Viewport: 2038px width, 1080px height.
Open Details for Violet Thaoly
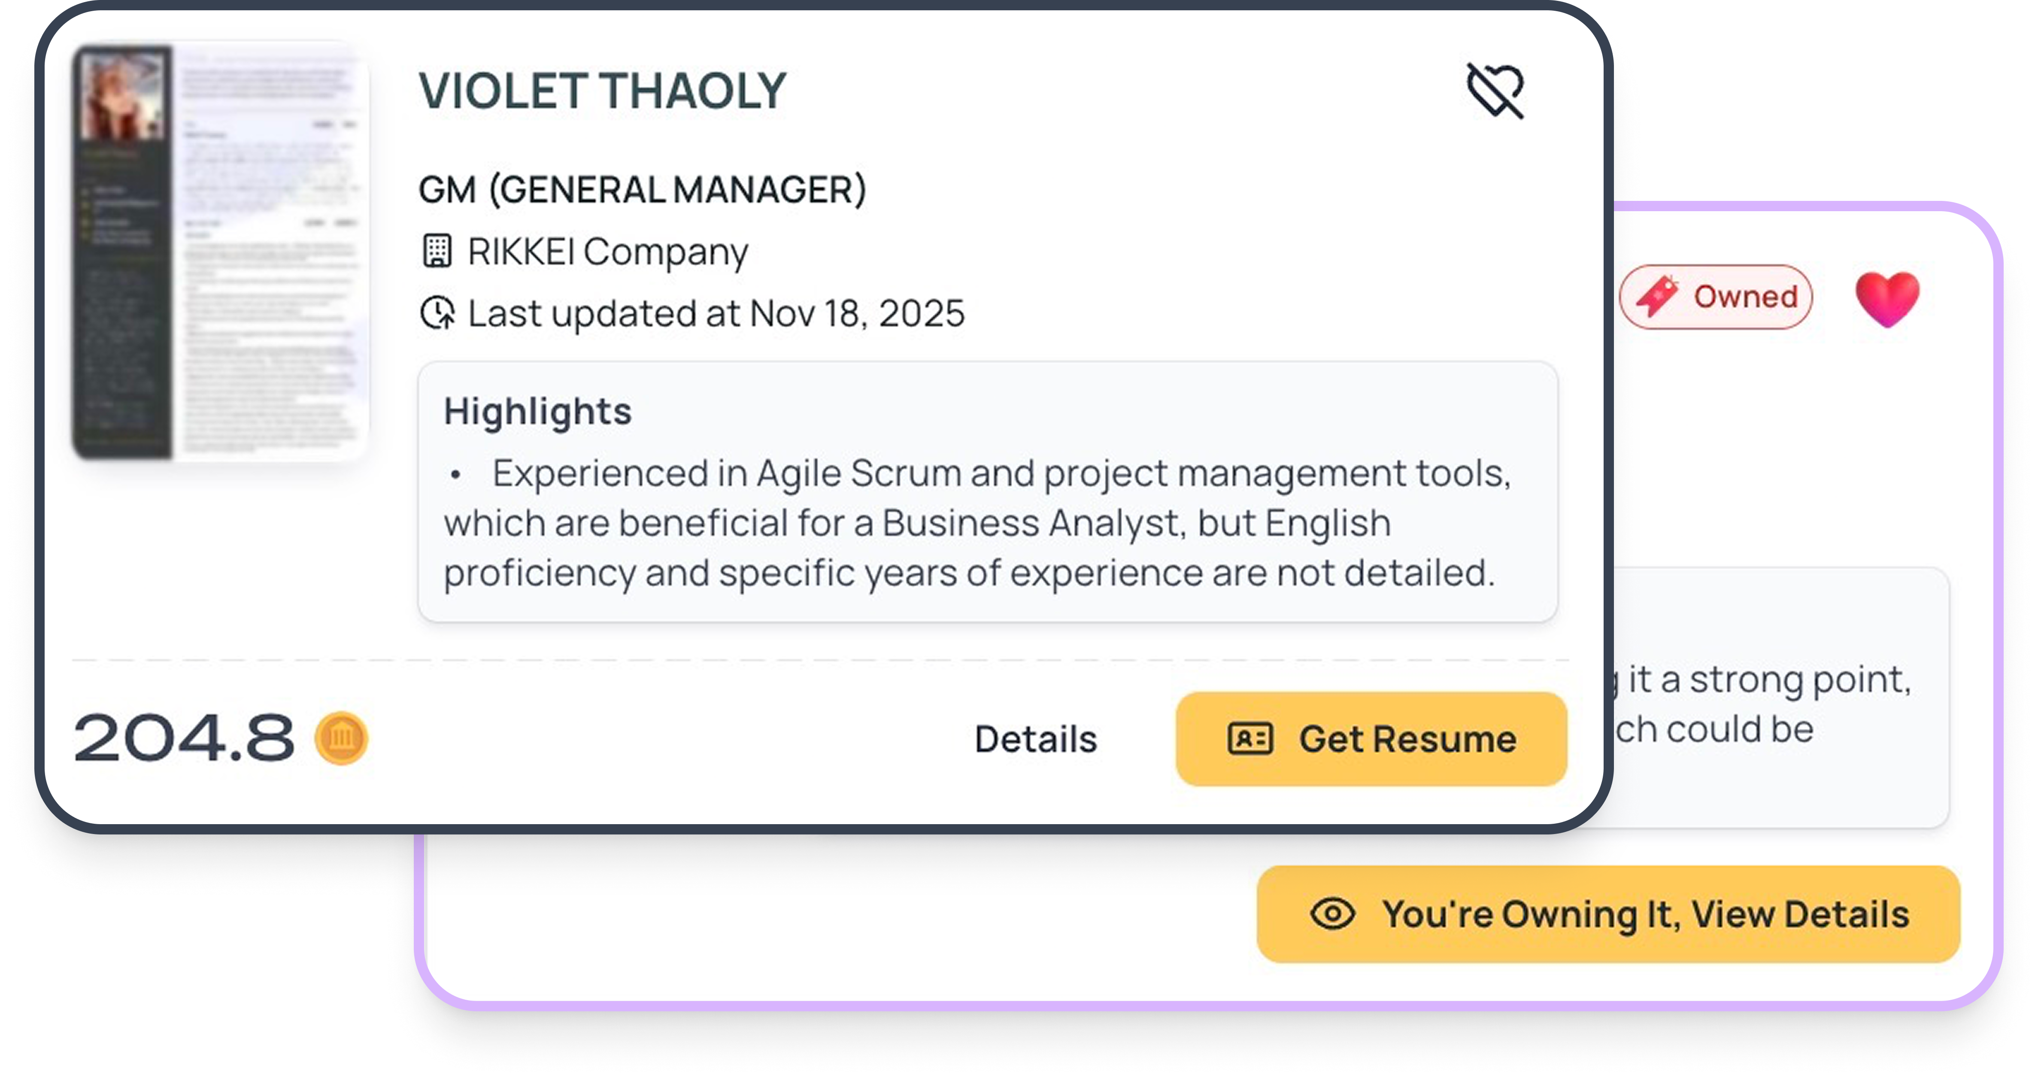click(x=1036, y=739)
